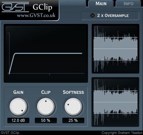Switch to the Main tab
The width and height of the screenshot is (143, 135).
tap(101, 4)
